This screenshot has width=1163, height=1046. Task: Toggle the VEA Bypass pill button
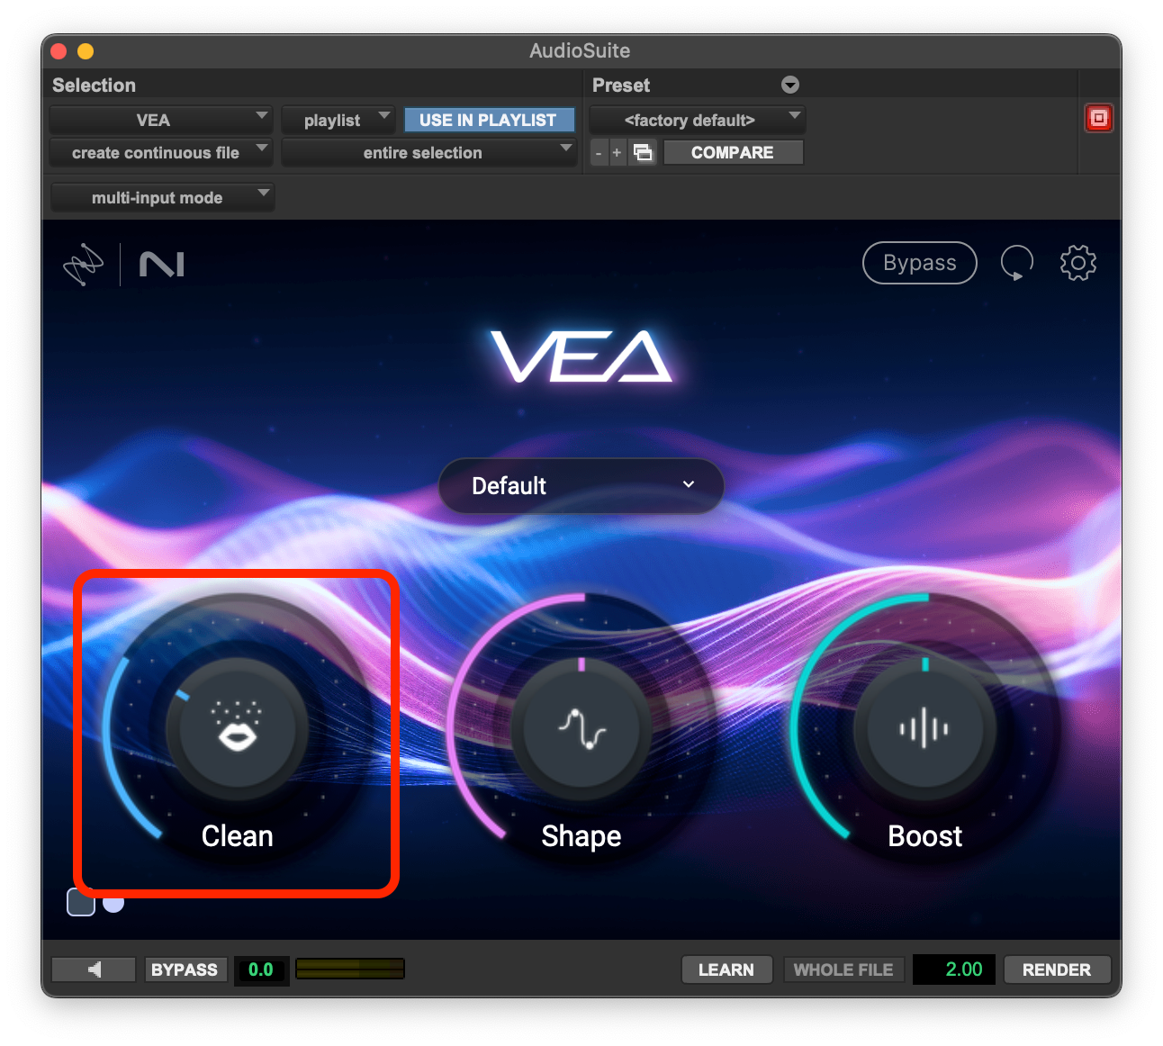click(x=919, y=263)
